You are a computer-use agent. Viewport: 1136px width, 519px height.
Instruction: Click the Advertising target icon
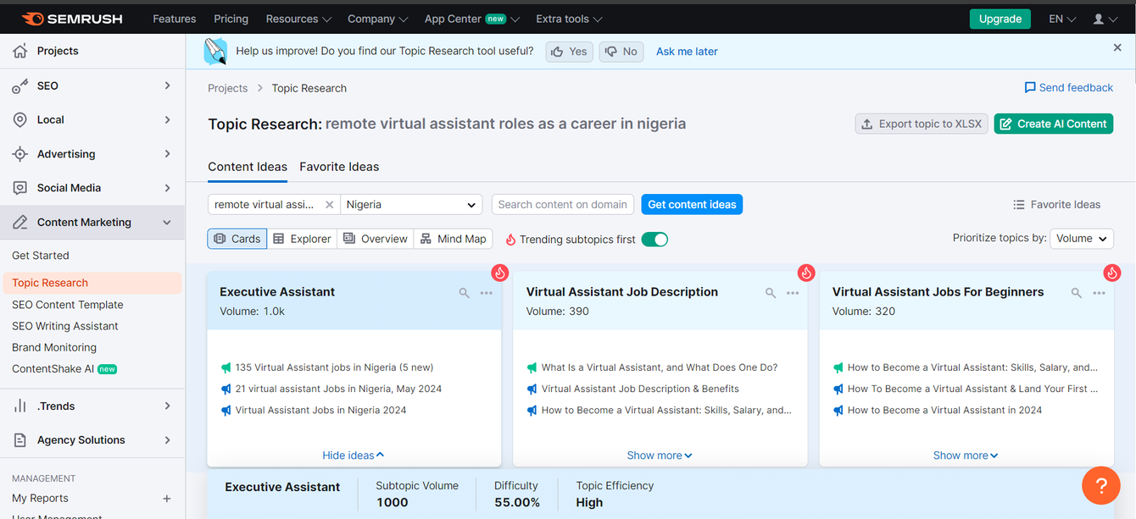pyautogui.click(x=19, y=154)
